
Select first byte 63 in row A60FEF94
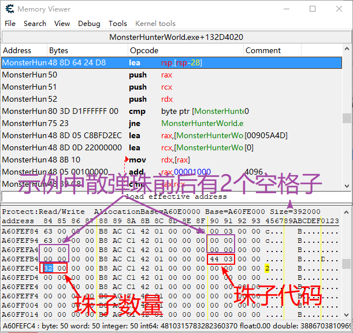coord(48,240)
